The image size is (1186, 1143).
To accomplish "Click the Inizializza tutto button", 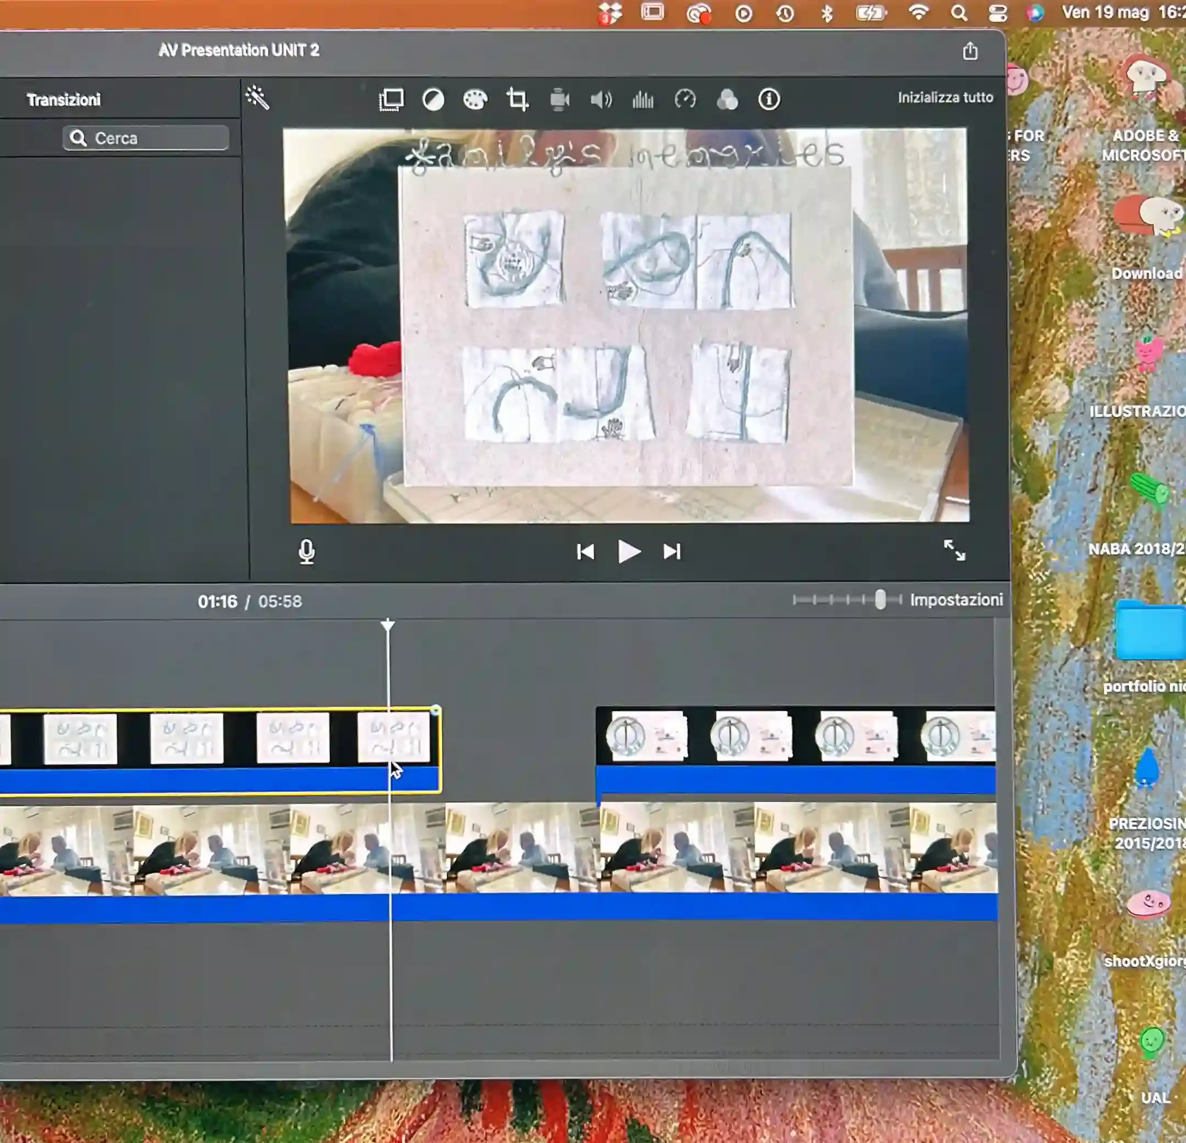I will click(945, 97).
